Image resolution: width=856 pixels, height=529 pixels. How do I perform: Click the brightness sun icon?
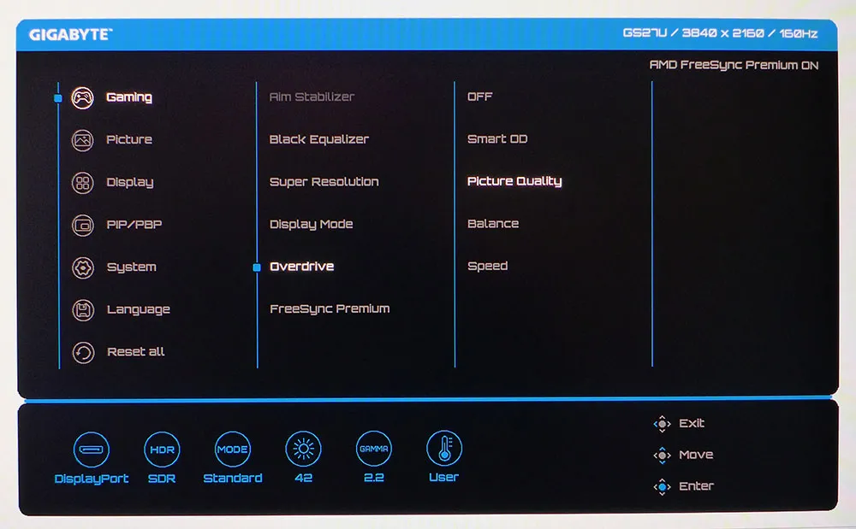click(303, 449)
